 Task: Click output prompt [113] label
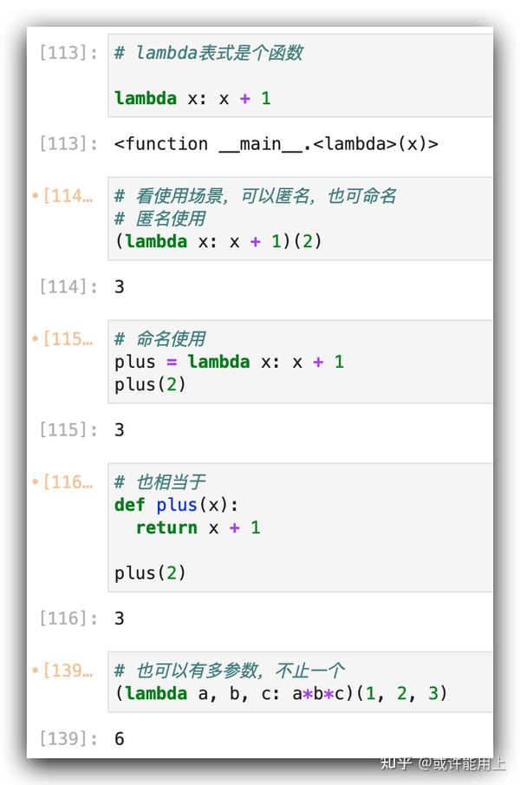tap(68, 144)
